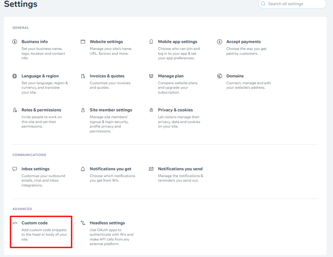Image resolution: width=333 pixels, height=257 pixels.
Task: Open the Domains settings page
Action: [x=235, y=76]
